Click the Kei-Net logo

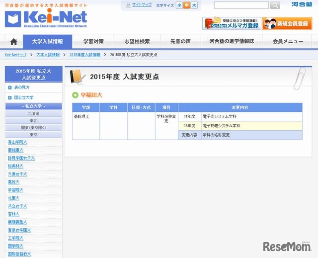pyautogui.click(x=46, y=18)
